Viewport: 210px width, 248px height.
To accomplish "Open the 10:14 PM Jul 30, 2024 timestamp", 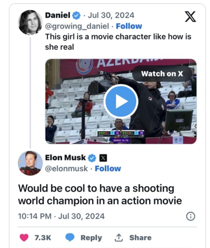I will click(x=61, y=216).
